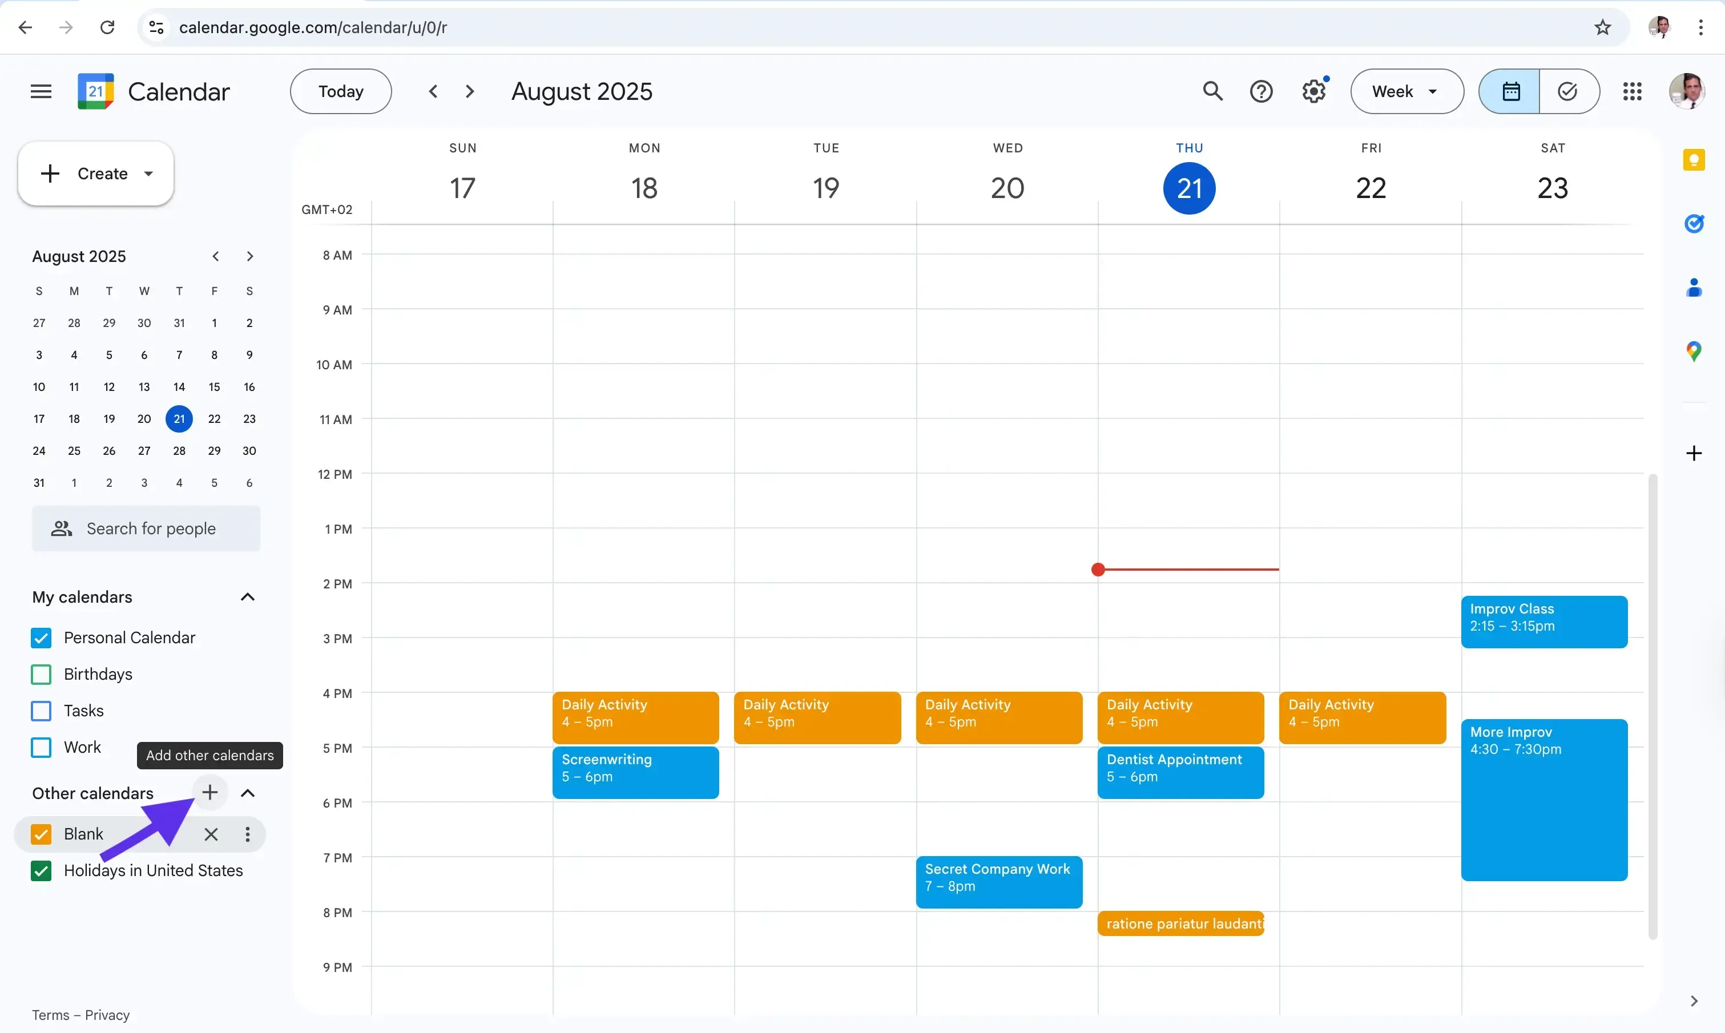
Task: Open the Week view dropdown
Action: pyautogui.click(x=1406, y=91)
